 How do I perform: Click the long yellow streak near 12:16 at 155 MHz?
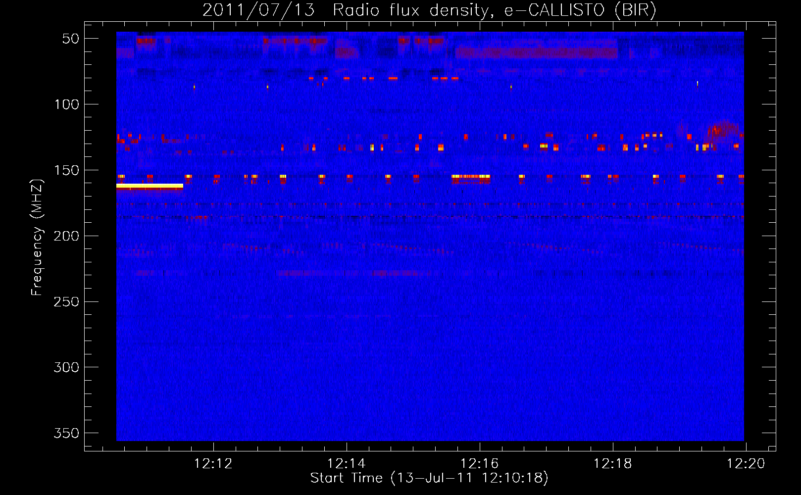pyautogui.click(x=471, y=176)
